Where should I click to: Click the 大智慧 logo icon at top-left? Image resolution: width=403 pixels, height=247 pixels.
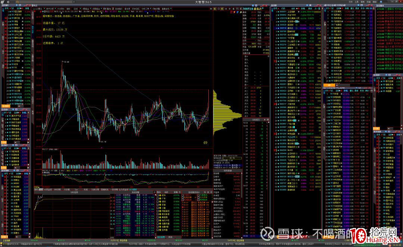(2, 2)
